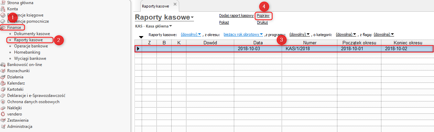Screen dimensions: 434x132
Task: Open the vendero module
Action: point(14,114)
